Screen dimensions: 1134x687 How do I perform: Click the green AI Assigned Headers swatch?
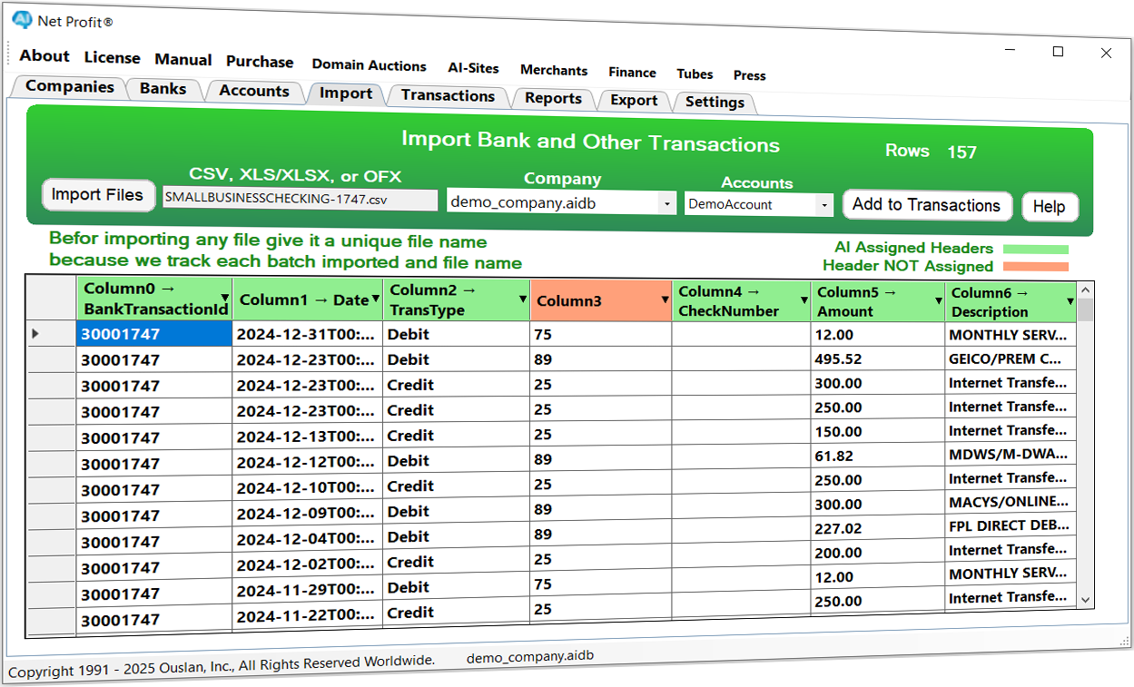[x=1036, y=249]
